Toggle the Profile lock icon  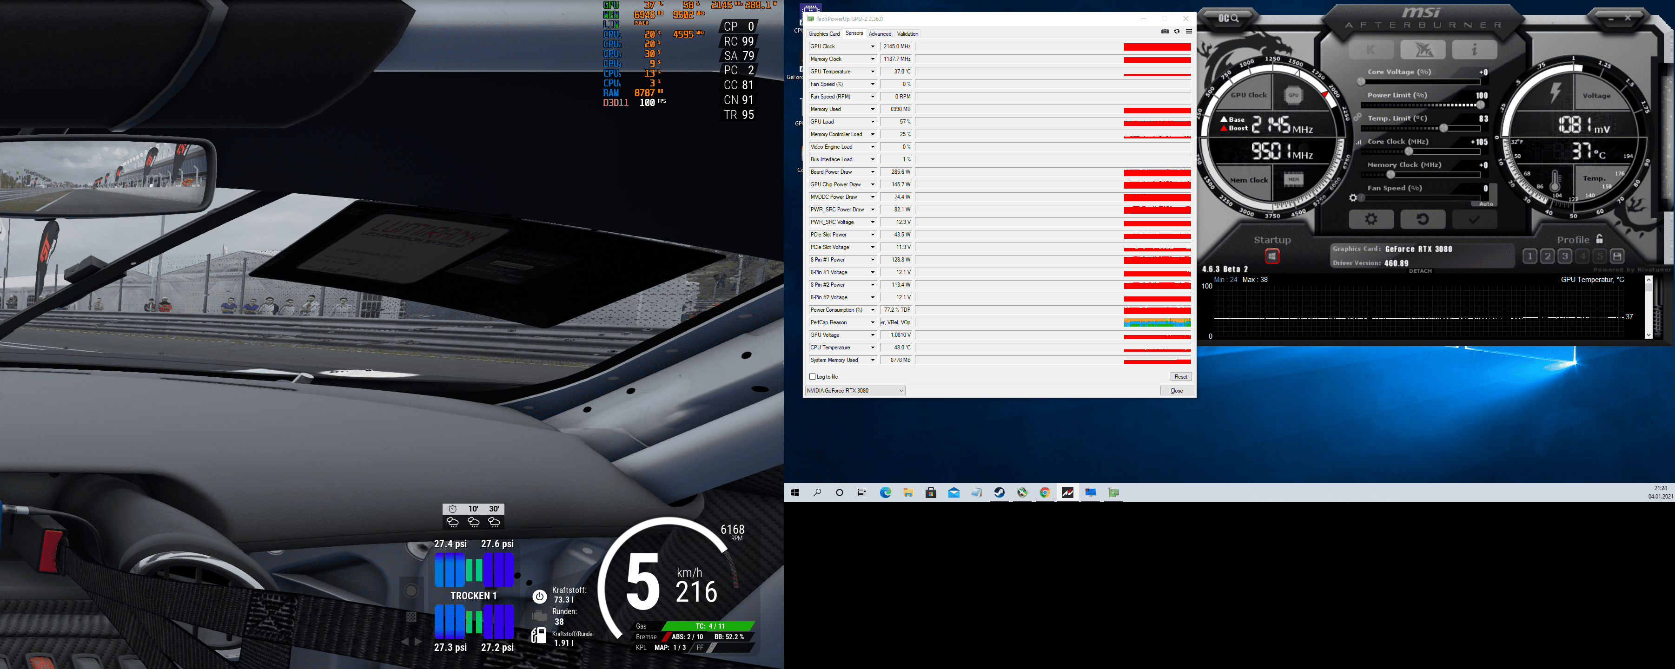(x=1600, y=239)
